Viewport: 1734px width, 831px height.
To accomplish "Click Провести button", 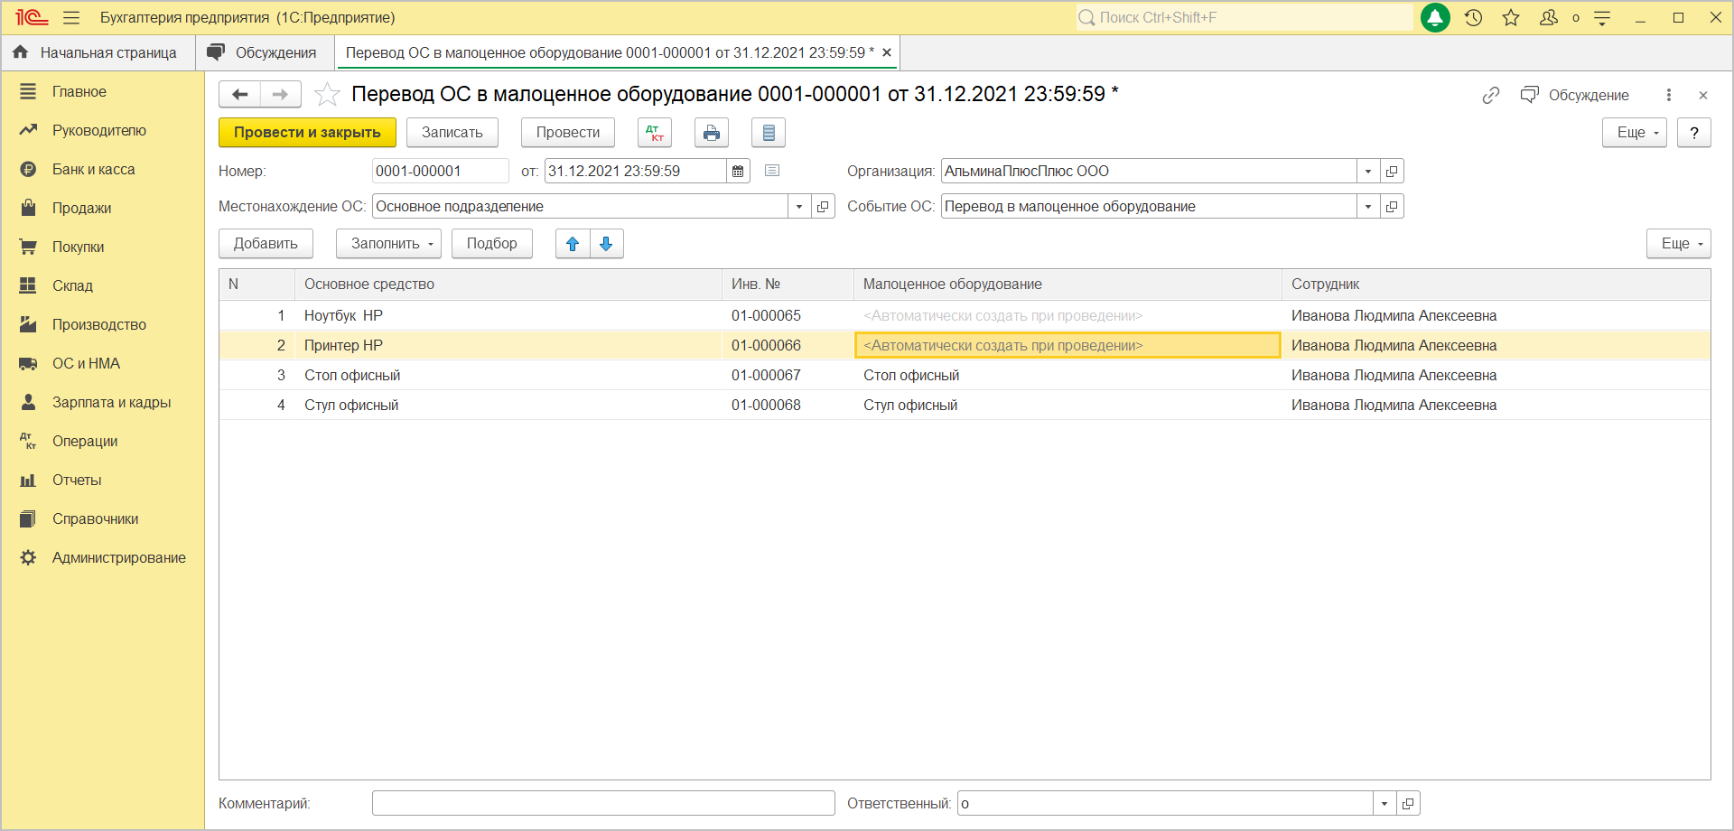I will (568, 133).
